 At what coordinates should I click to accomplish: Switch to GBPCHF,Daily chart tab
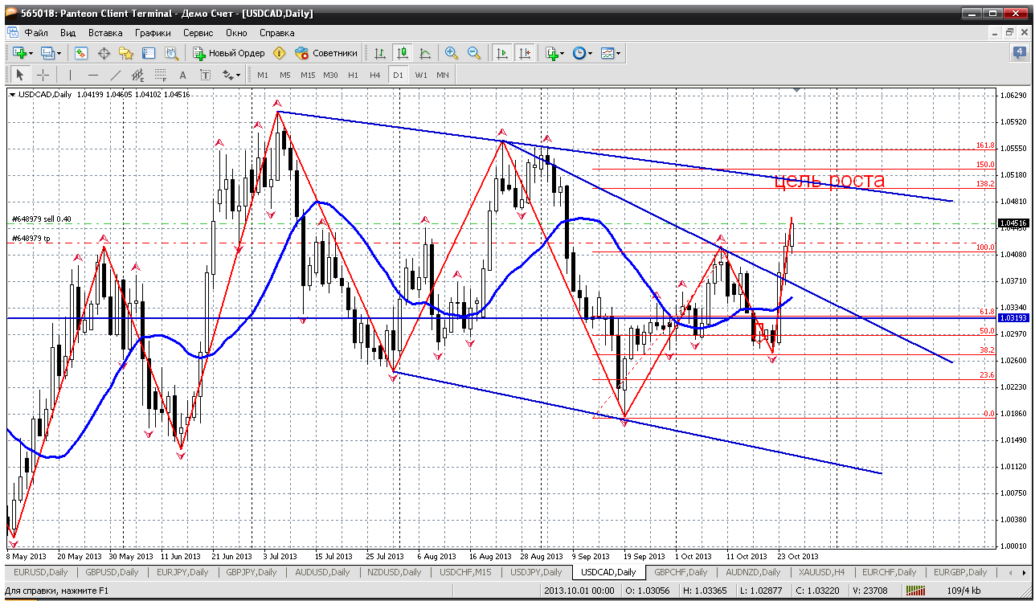click(681, 572)
